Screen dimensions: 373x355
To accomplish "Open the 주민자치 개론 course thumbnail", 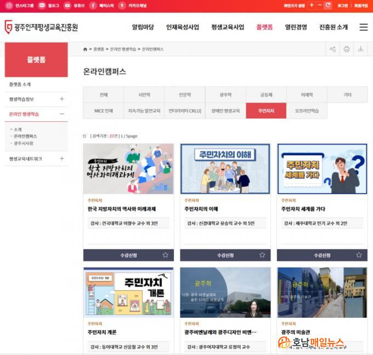I will click(128, 292).
